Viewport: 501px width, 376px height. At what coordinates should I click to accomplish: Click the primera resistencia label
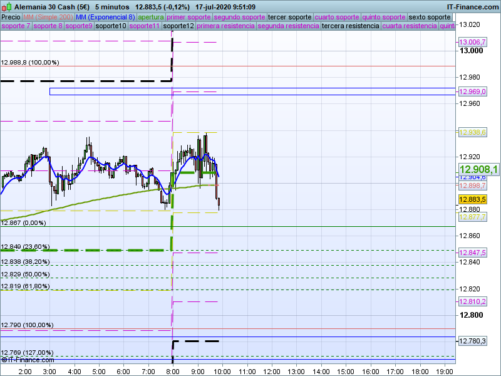(x=225, y=26)
